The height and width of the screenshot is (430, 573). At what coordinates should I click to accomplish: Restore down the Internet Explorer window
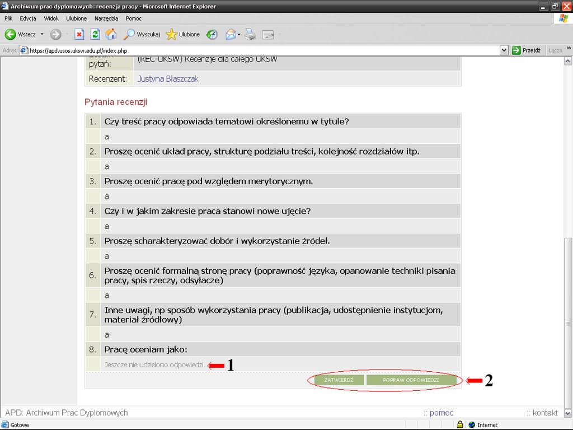[555, 6]
